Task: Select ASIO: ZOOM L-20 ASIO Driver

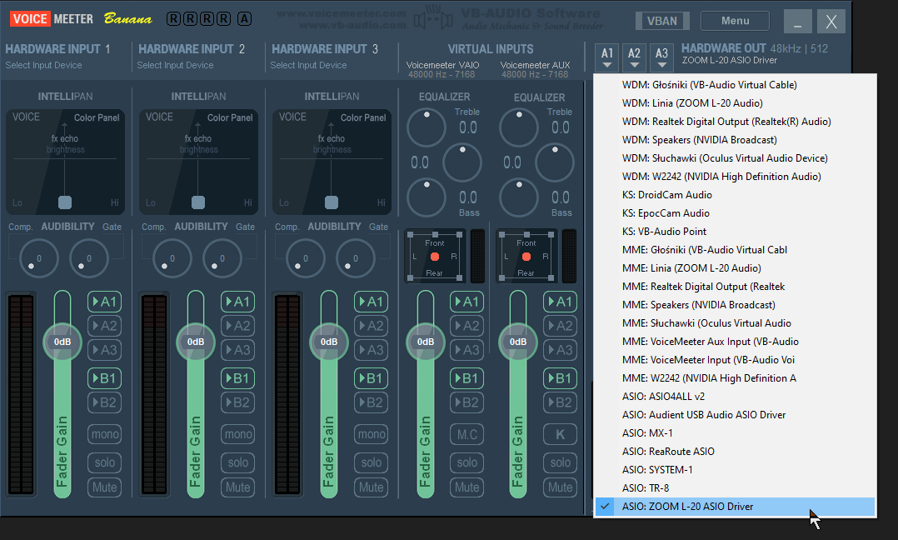Action: tap(735, 506)
